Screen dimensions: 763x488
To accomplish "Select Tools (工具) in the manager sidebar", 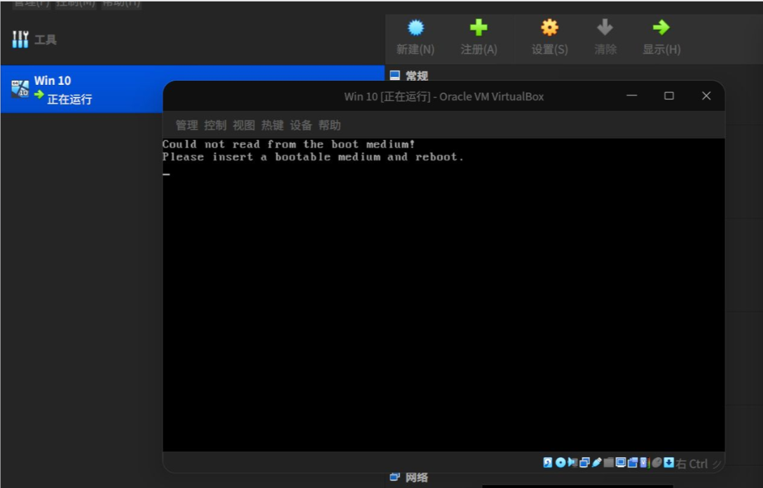I will pyautogui.click(x=34, y=39).
